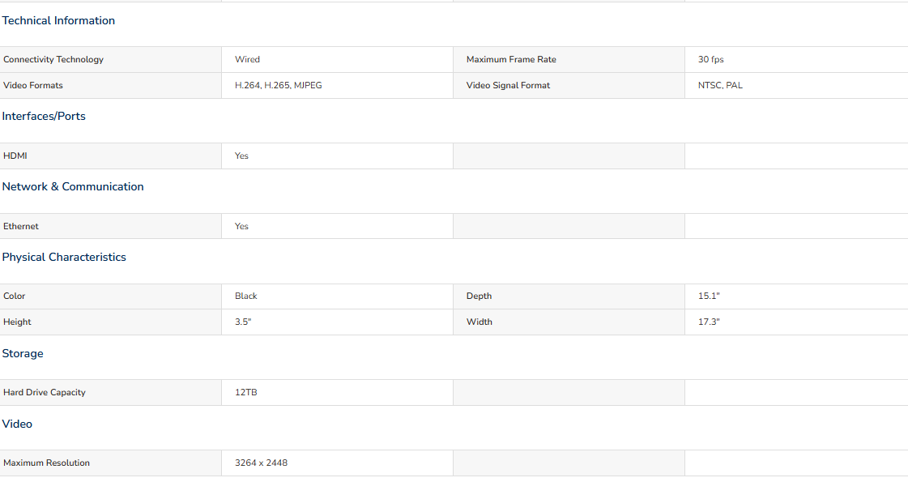Click the Video section heading
Viewport: 908px width, 482px height.
[x=17, y=424]
